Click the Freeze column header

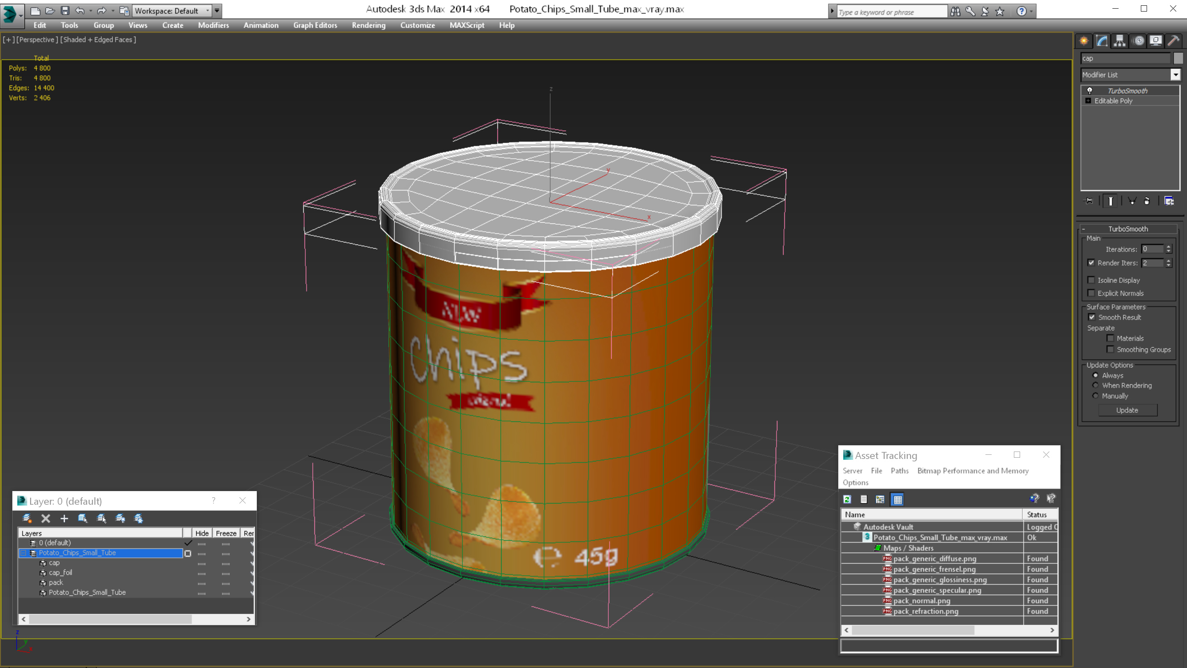pos(226,534)
